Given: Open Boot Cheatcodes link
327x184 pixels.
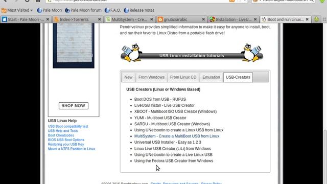Looking at the screenshot, I should point(61,135).
